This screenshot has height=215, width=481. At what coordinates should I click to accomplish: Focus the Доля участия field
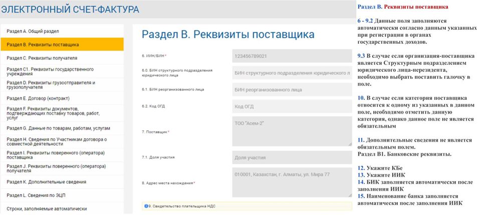[x=292, y=158]
